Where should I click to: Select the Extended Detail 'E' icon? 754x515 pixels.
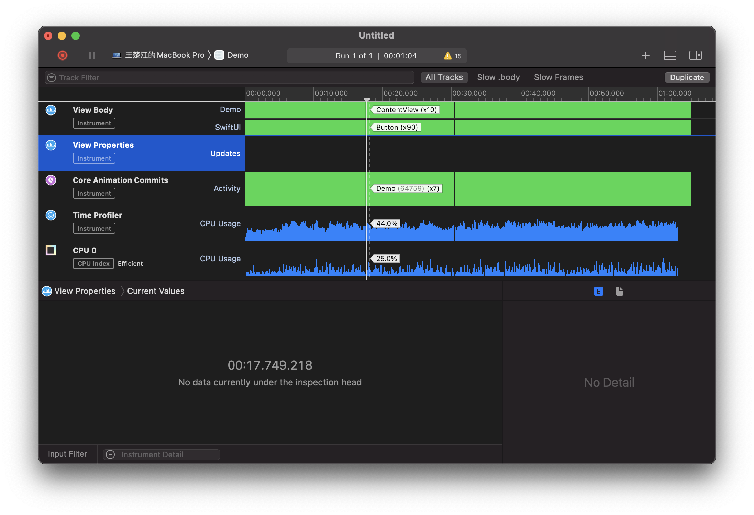click(x=598, y=291)
